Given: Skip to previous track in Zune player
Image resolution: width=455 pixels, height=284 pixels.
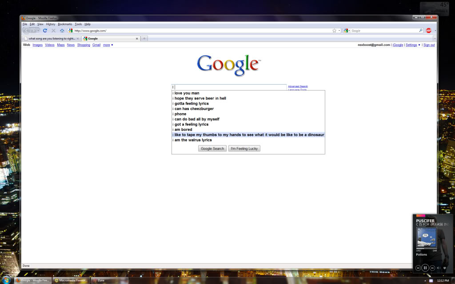Looking at the screenshot, I should pyautogui.click(x=418, y=268).
